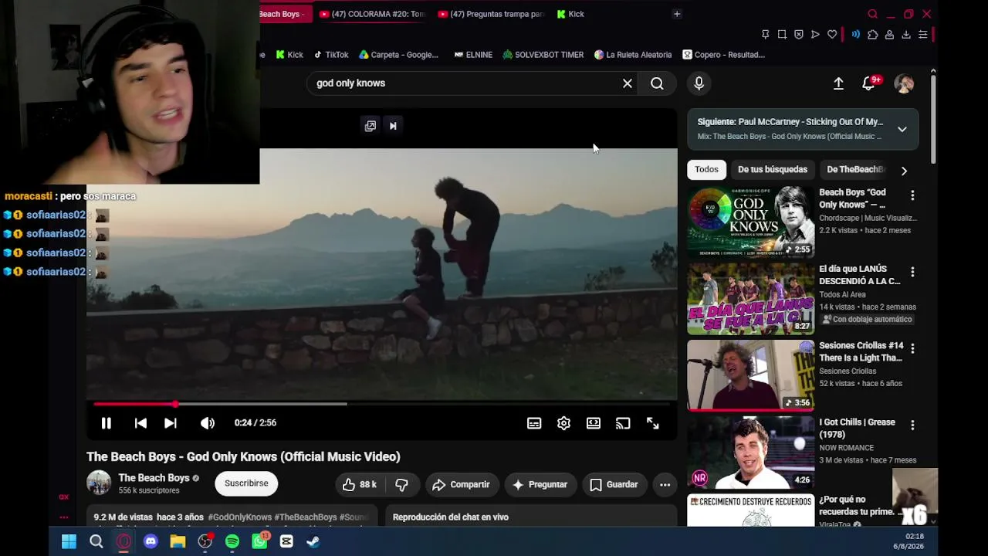Open a new browser tab
The height and width of the screenshot is (556, 988).
677,14
